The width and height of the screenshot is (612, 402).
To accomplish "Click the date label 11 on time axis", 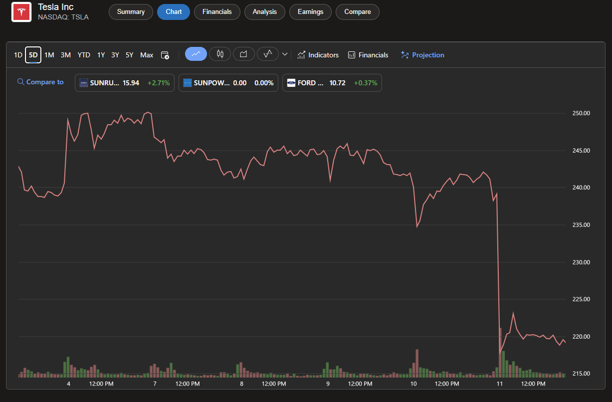I will click(x=500, y=384).
